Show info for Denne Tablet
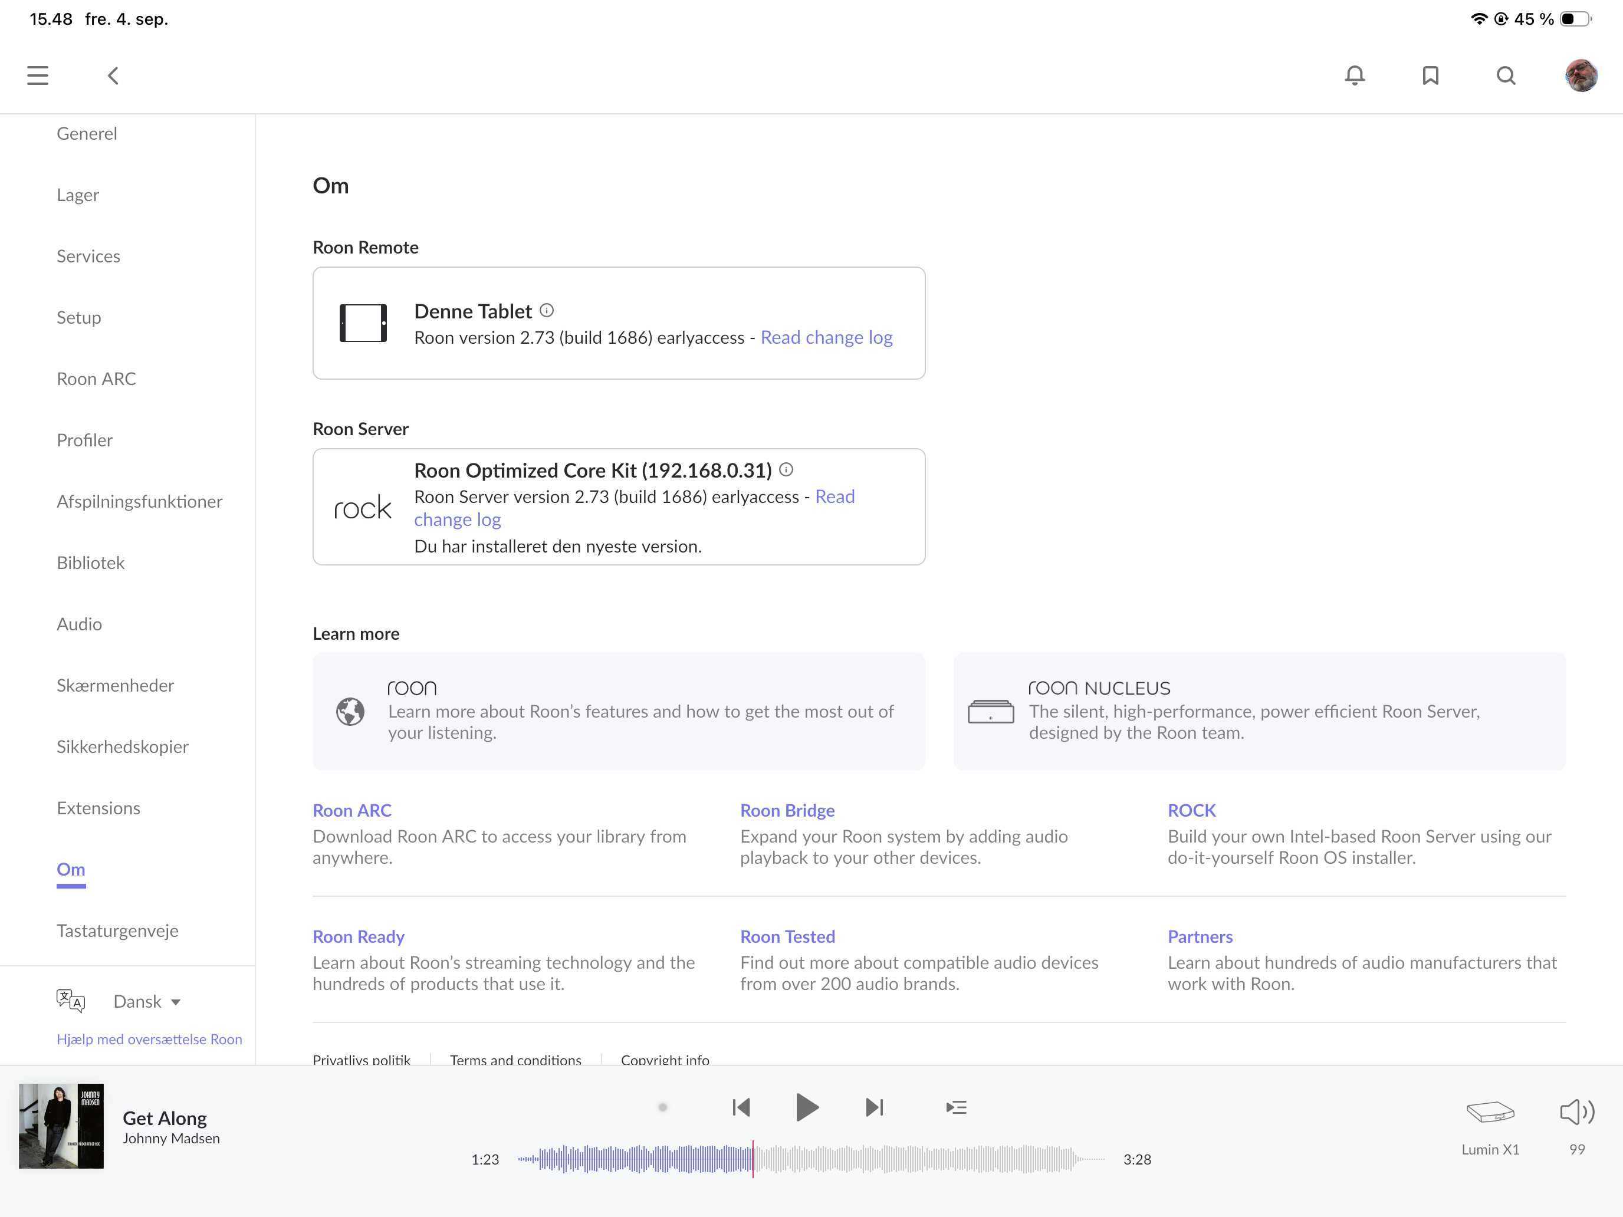The height and width of the screenshot is (1217, 1623). [547, 310]
